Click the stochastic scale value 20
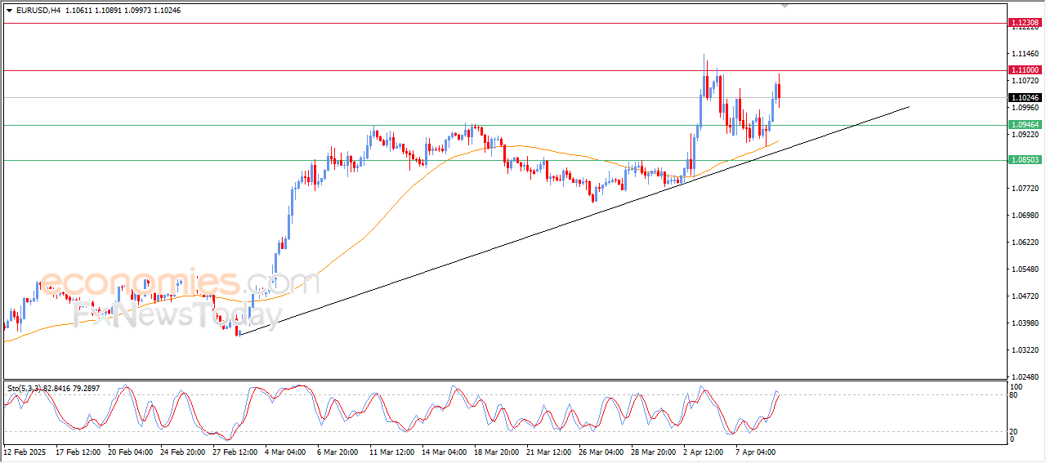1046x463 pixels. click(x=1014, y=431)
